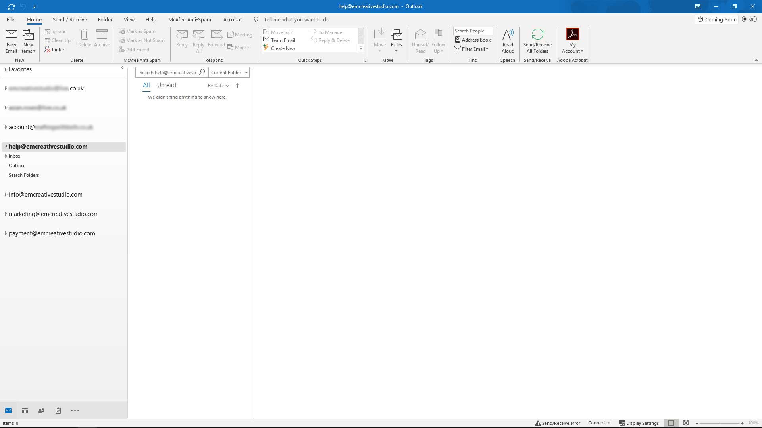
Task: Switch to Send / Receive tab
Action: click(70, 19)
